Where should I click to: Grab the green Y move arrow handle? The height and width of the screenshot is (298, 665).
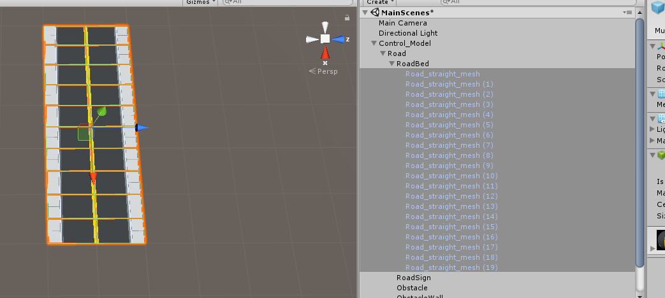click(x=101, y=112)
